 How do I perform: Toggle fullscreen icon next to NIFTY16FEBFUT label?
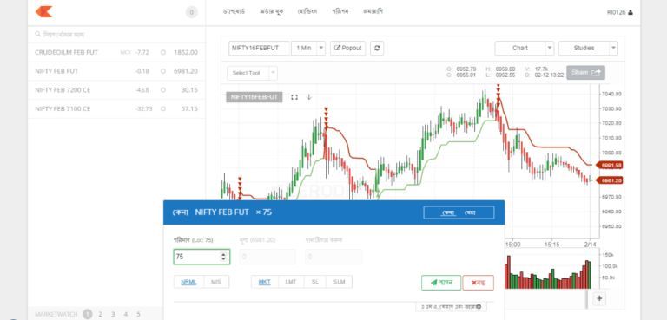[294, 97]
